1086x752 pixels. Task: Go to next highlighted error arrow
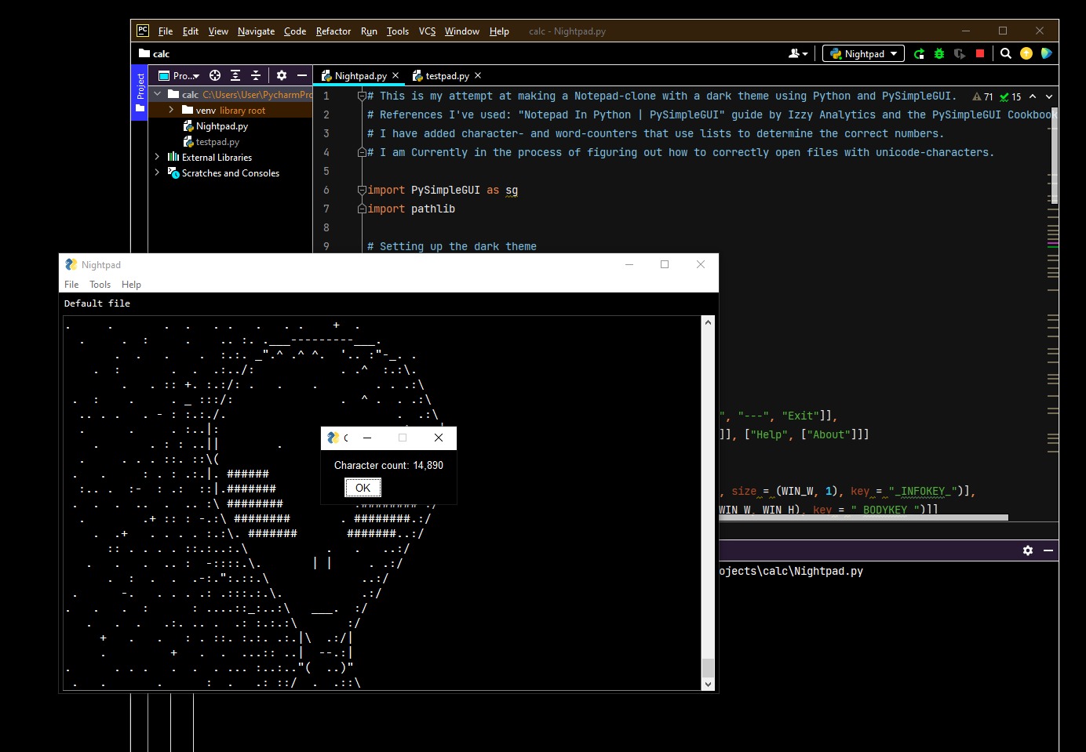click(1049, 96)
